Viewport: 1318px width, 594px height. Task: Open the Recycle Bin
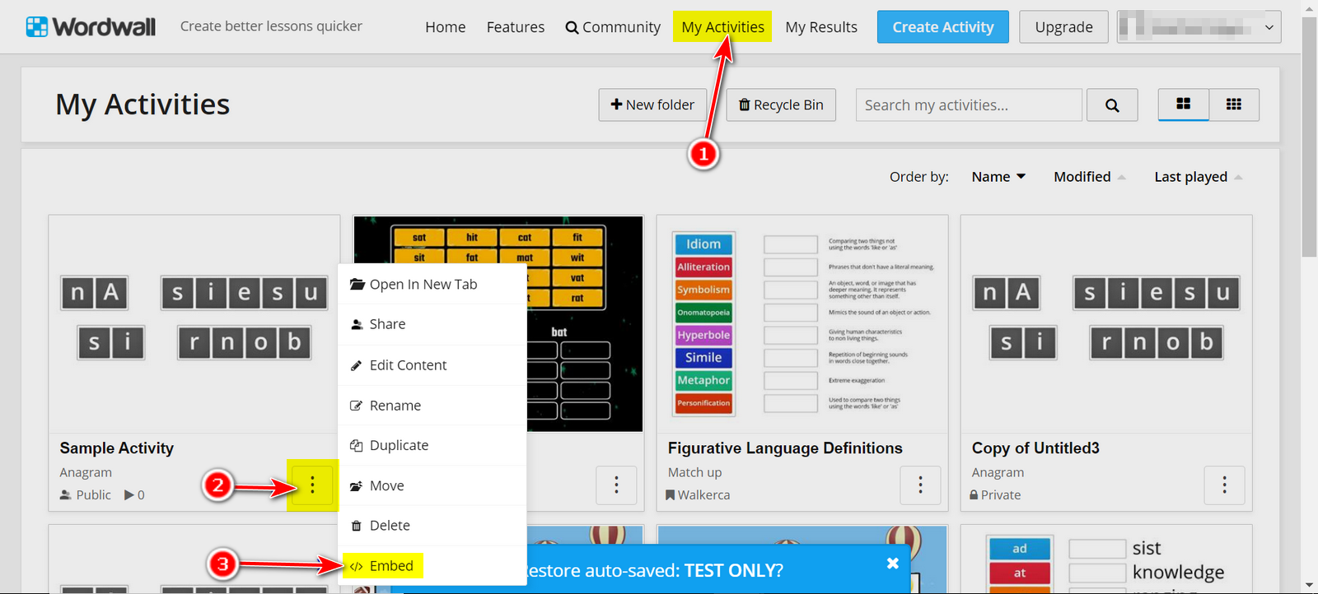pos(781,104)
